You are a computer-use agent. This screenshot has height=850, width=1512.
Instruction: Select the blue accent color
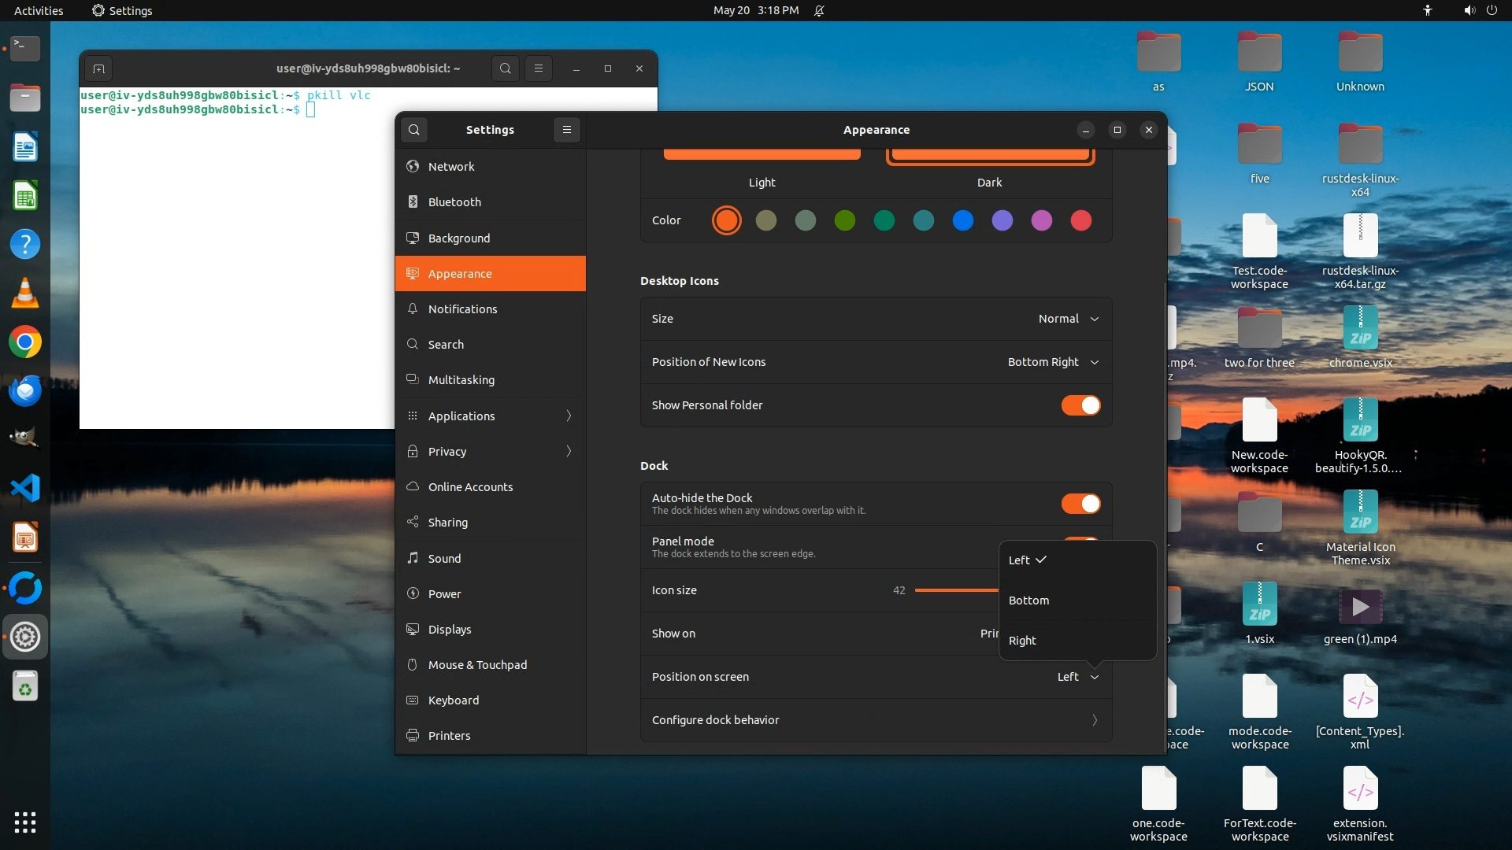[x=962, y=220]
